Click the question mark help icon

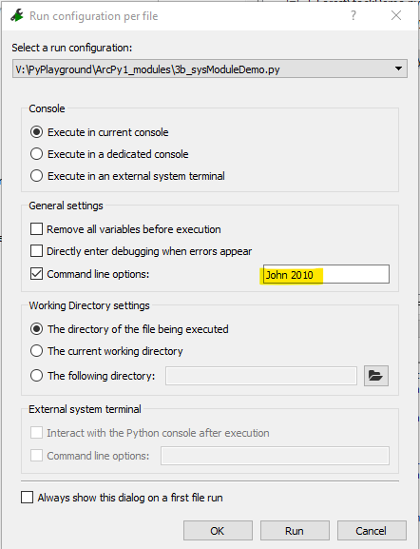pos(353,15)
